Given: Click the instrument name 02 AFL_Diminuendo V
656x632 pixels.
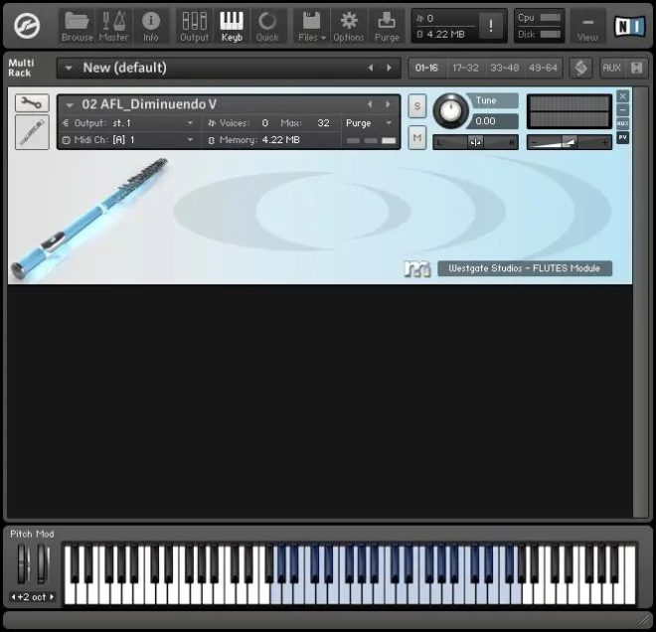Looking at the screenshot, I should coord(149,104).
